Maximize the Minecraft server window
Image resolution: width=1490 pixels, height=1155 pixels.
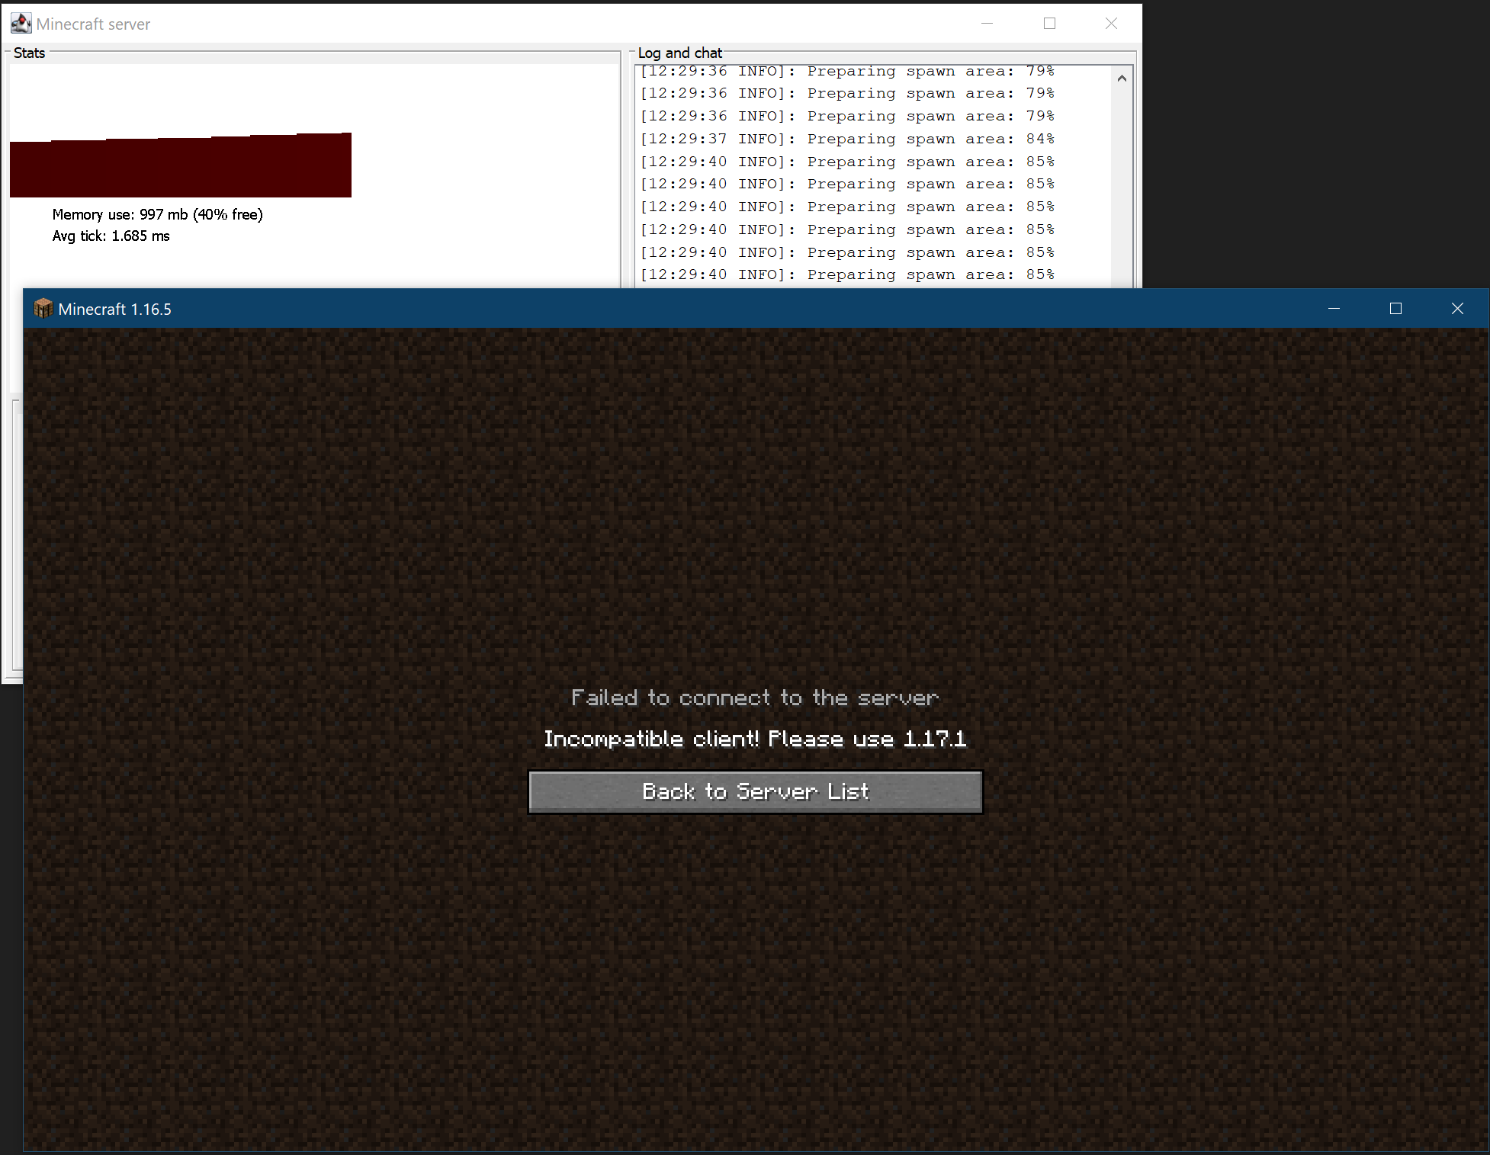click(1049, 24)
